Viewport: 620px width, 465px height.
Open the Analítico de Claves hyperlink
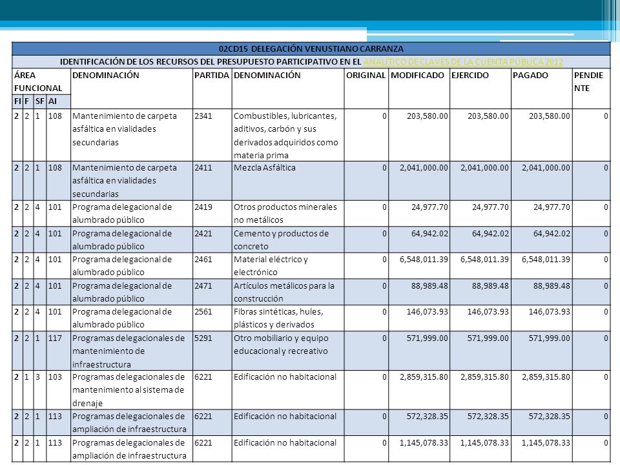(x=463, y=62)
